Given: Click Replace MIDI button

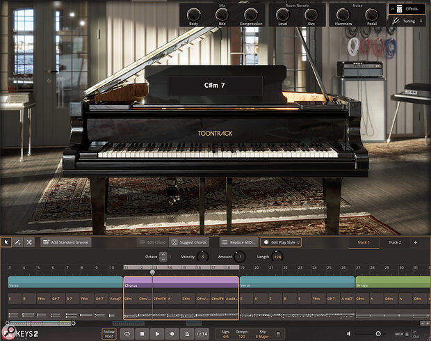Looking at the screenshot, I should click(239, 242).
